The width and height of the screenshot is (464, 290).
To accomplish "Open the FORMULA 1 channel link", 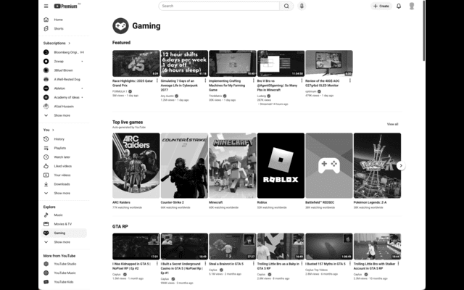I will tap(120, 91).
